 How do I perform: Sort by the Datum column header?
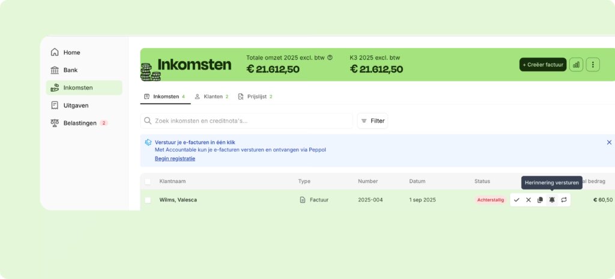pos(417,181)
